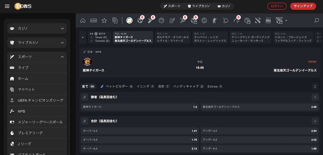
Task: Pin the 合計（延長回含む） market
Action: tap(85, 121)
